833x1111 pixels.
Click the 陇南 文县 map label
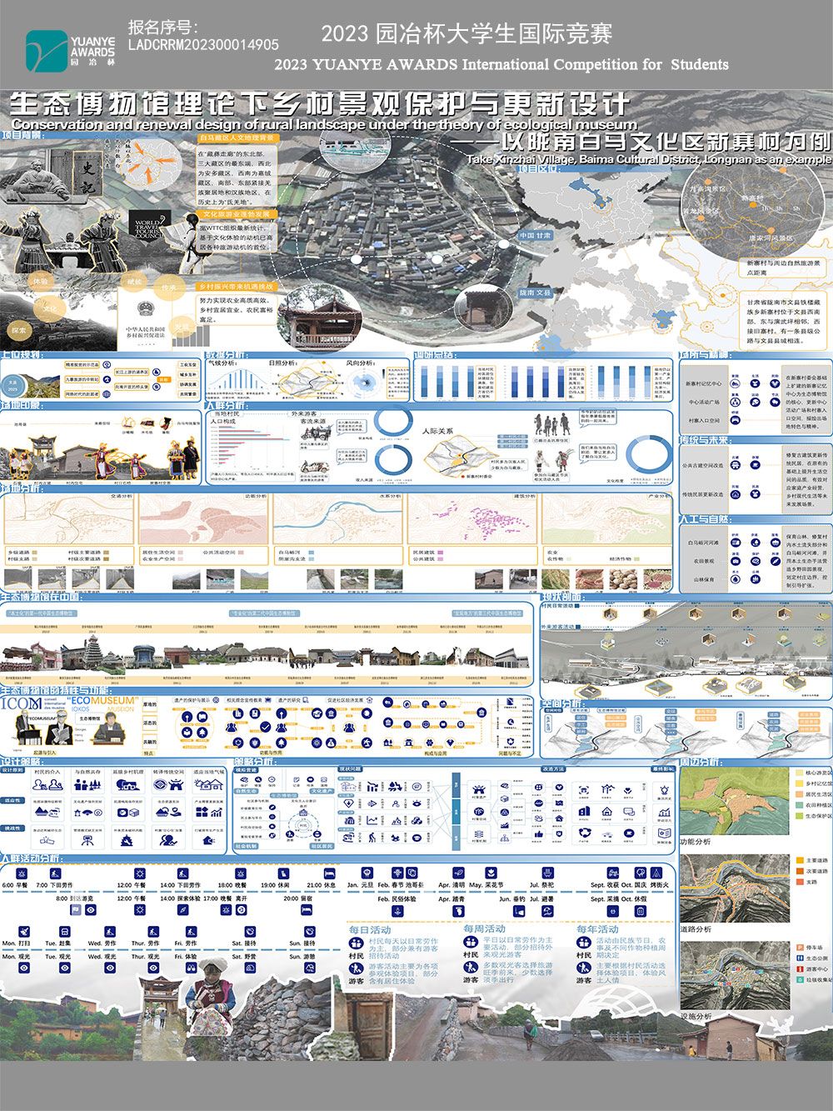pos(536,293)
